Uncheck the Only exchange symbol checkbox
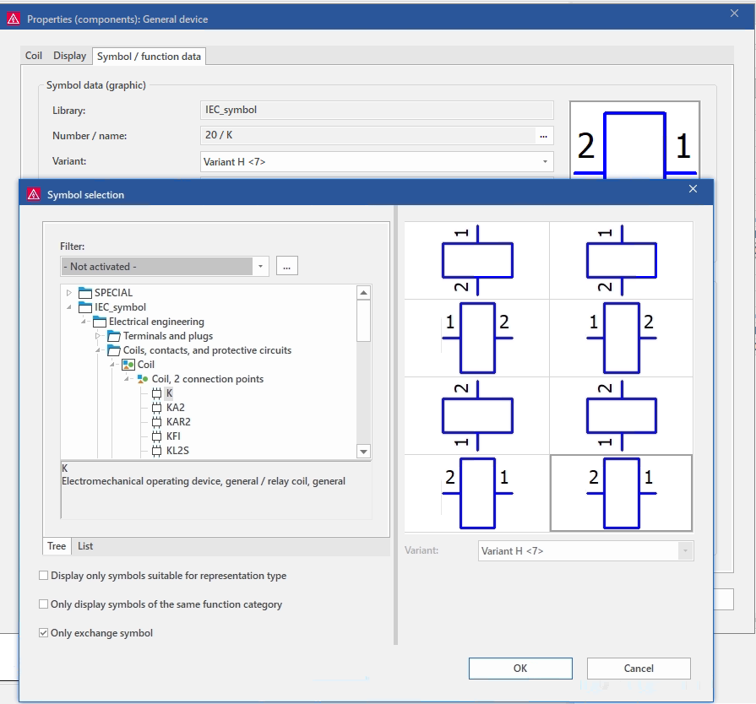 pyautogui.click(x=44, y=633)
